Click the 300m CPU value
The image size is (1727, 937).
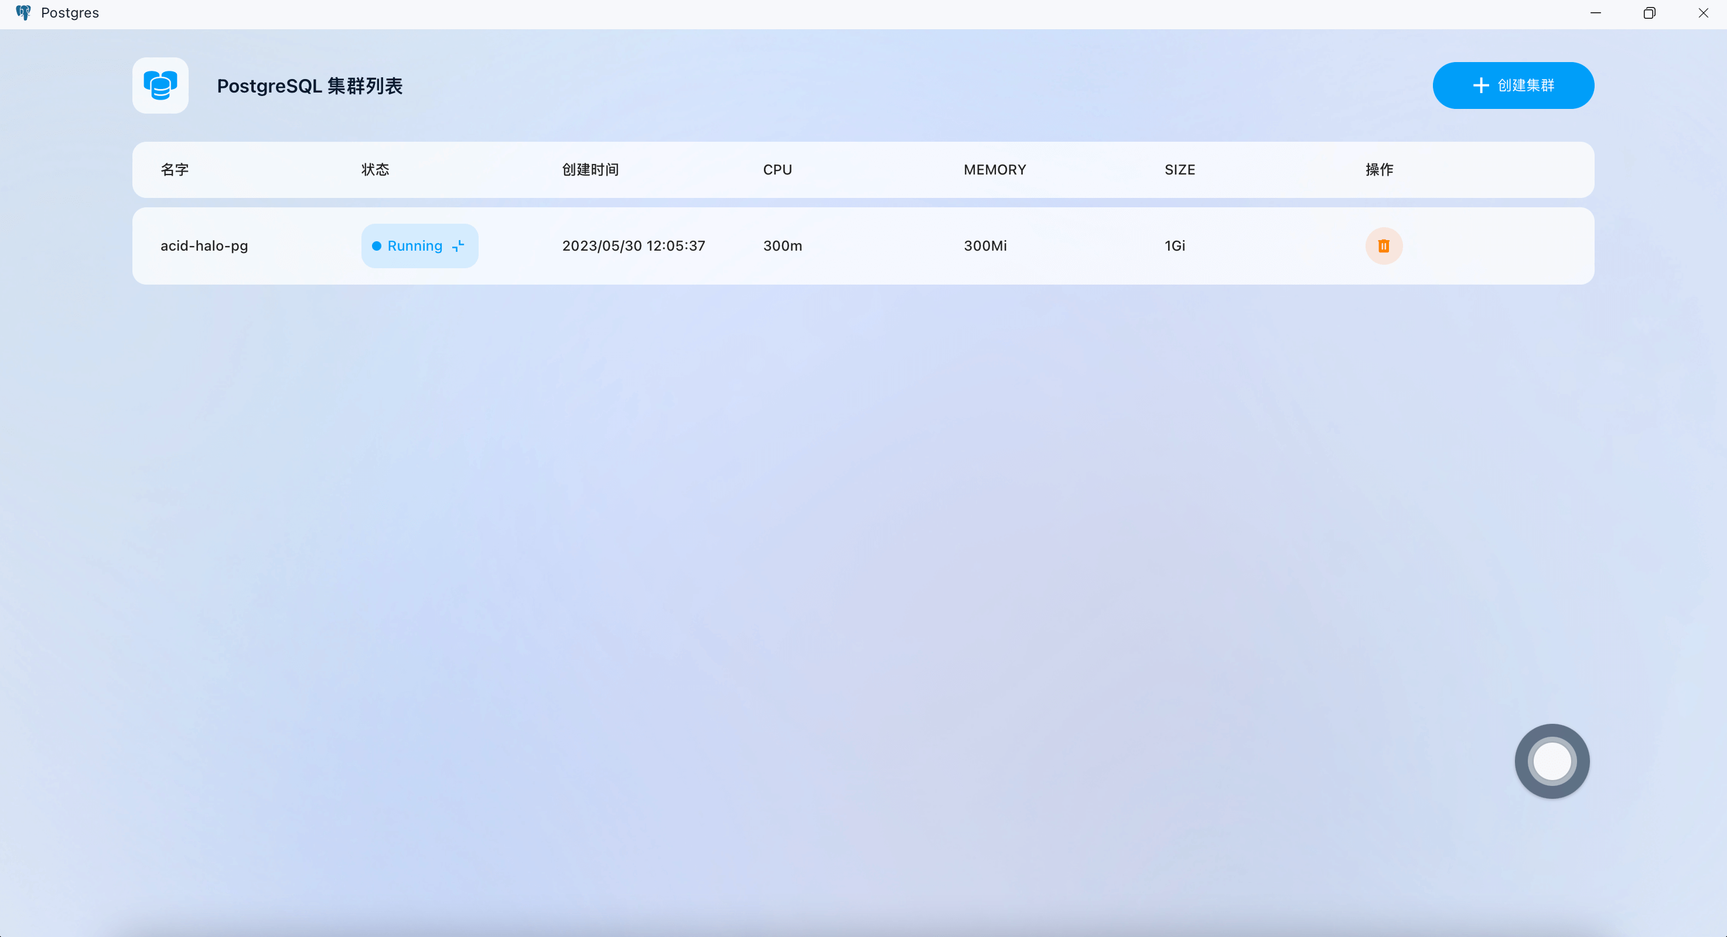[783, 246]
